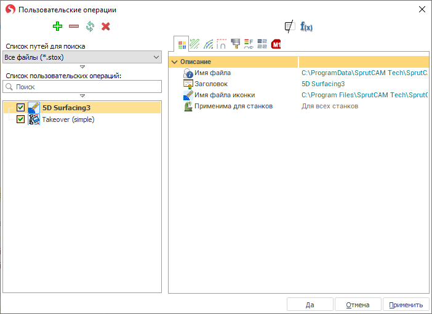432x314 pixels.
Task: Click the slanted rectangle icon beside f(x)
Action: 289,26
